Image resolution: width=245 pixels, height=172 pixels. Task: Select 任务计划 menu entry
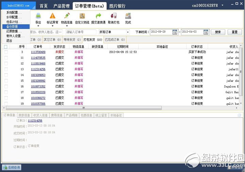coord(16,22)
